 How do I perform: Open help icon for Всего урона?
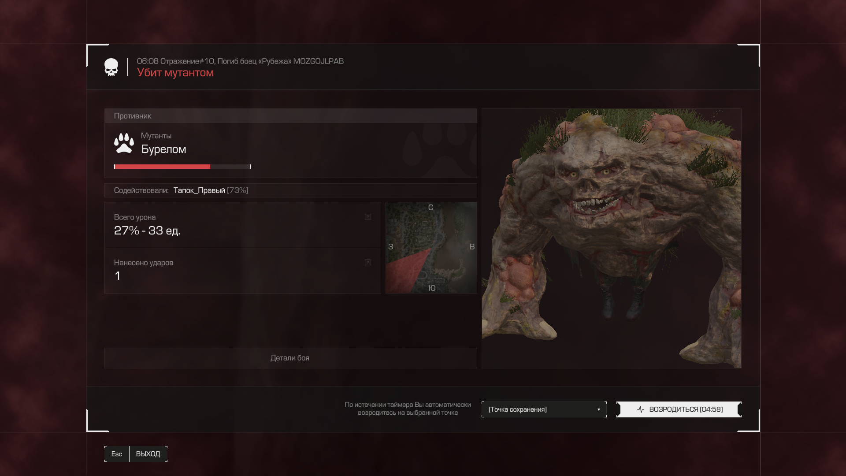(368, 217)
